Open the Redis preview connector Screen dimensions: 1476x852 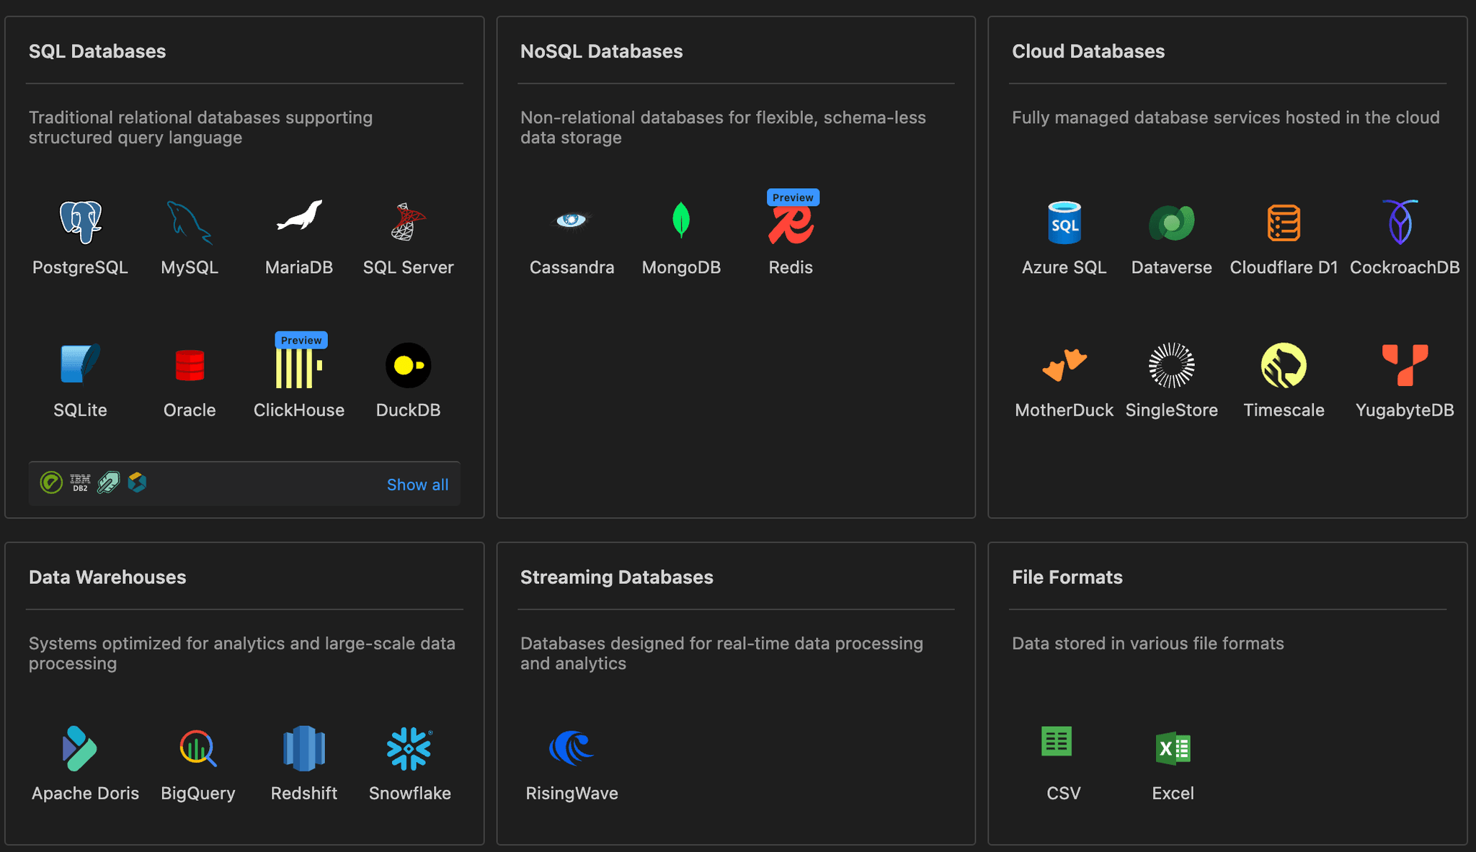(791, 225)
